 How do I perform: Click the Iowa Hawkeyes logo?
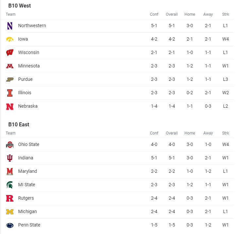[10, 39]
